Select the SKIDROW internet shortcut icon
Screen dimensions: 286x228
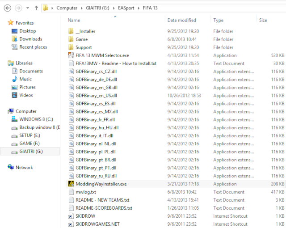point(71,216)
